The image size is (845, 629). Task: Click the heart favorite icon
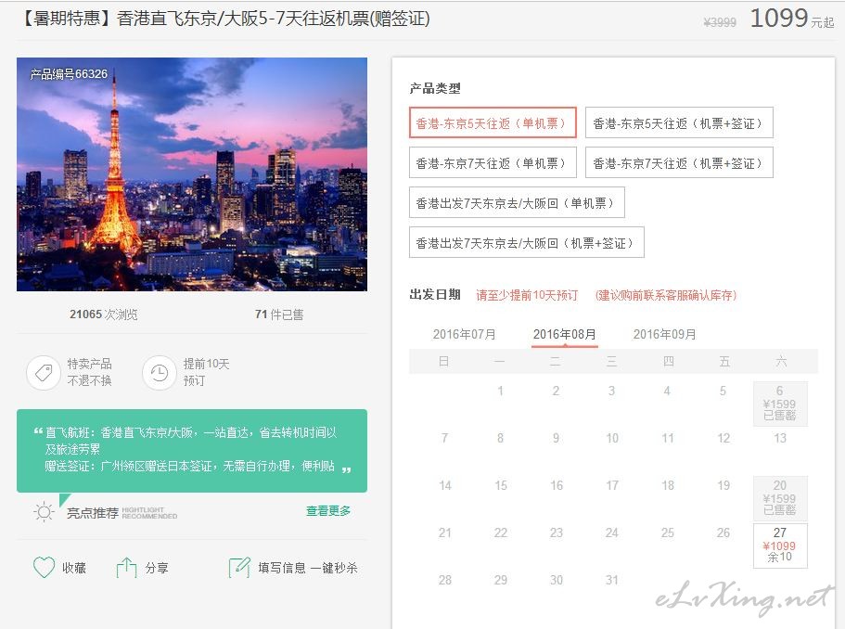tap(44, 567)
